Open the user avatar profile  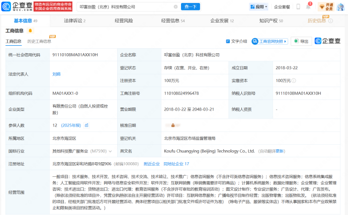tap(340, 7)
